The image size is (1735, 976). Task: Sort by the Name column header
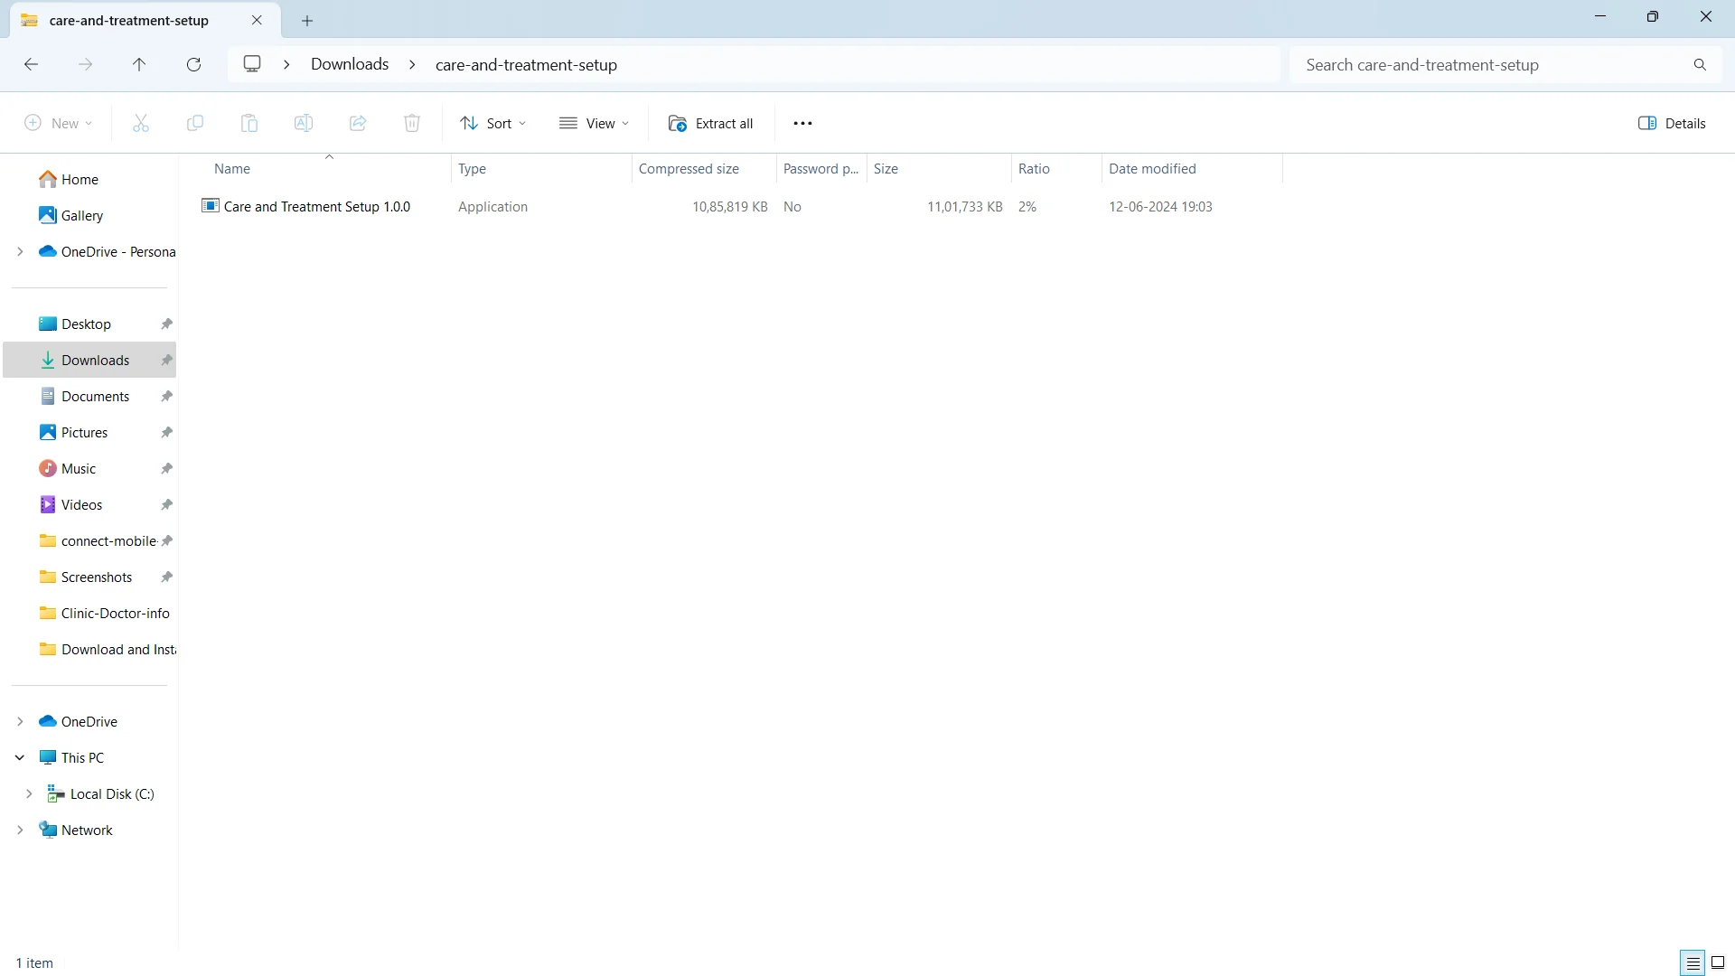232,169
